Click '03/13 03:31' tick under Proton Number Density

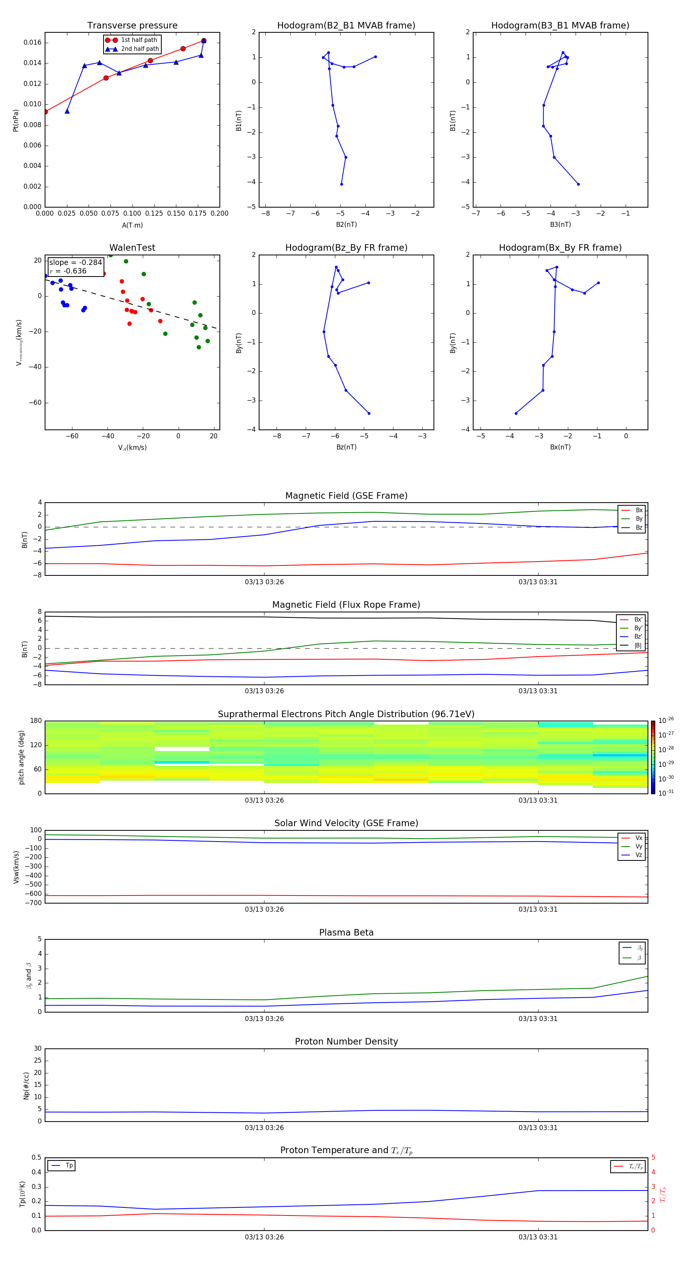[538, 1128]
